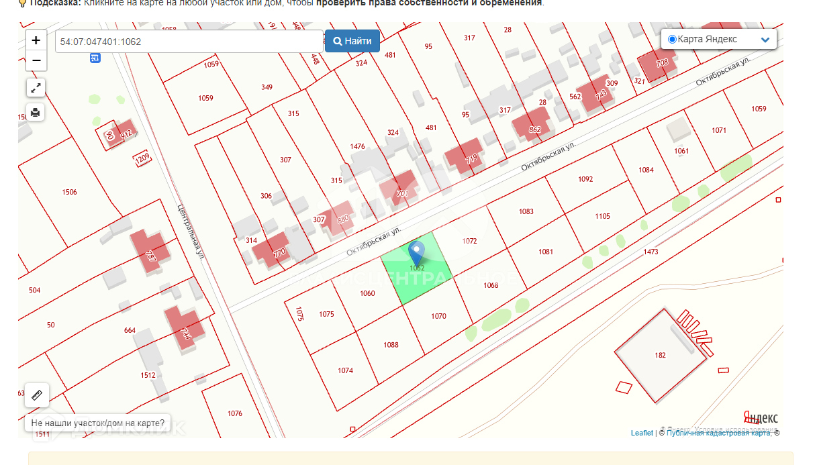Click the blue transit icon on the map
Image resolution: width=817 pixels, height=465 pixels.
(95, 58)
